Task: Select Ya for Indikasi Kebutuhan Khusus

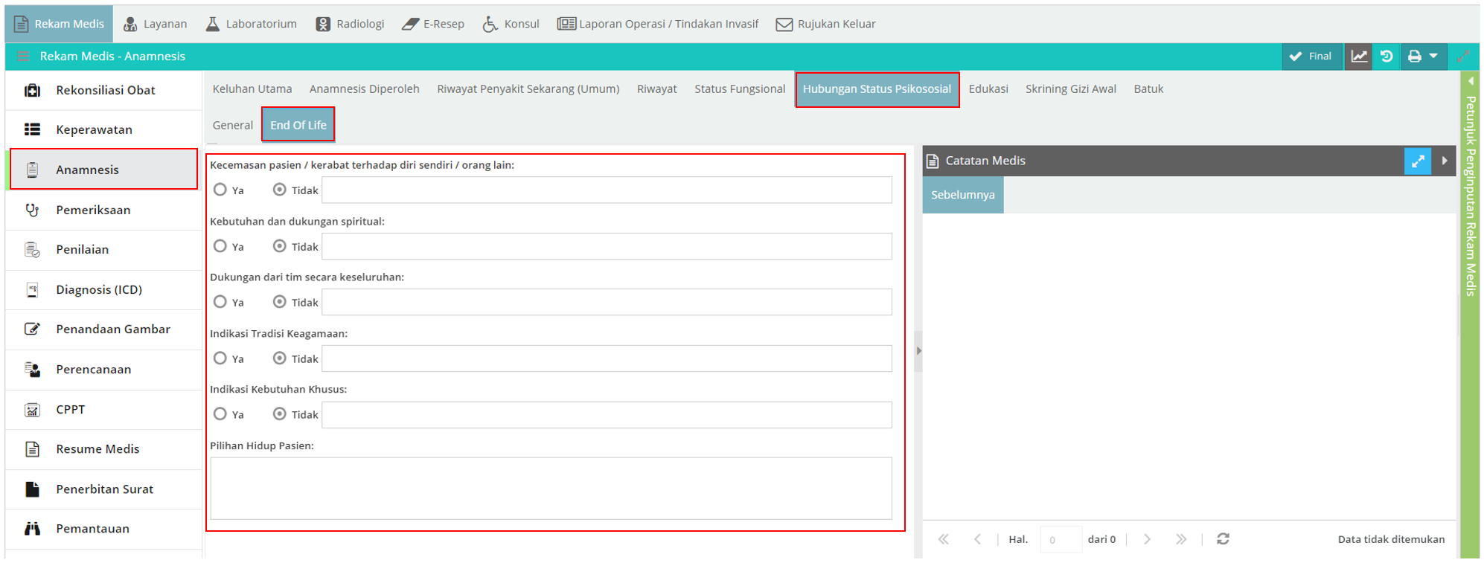Action: (x=220, y=414)
